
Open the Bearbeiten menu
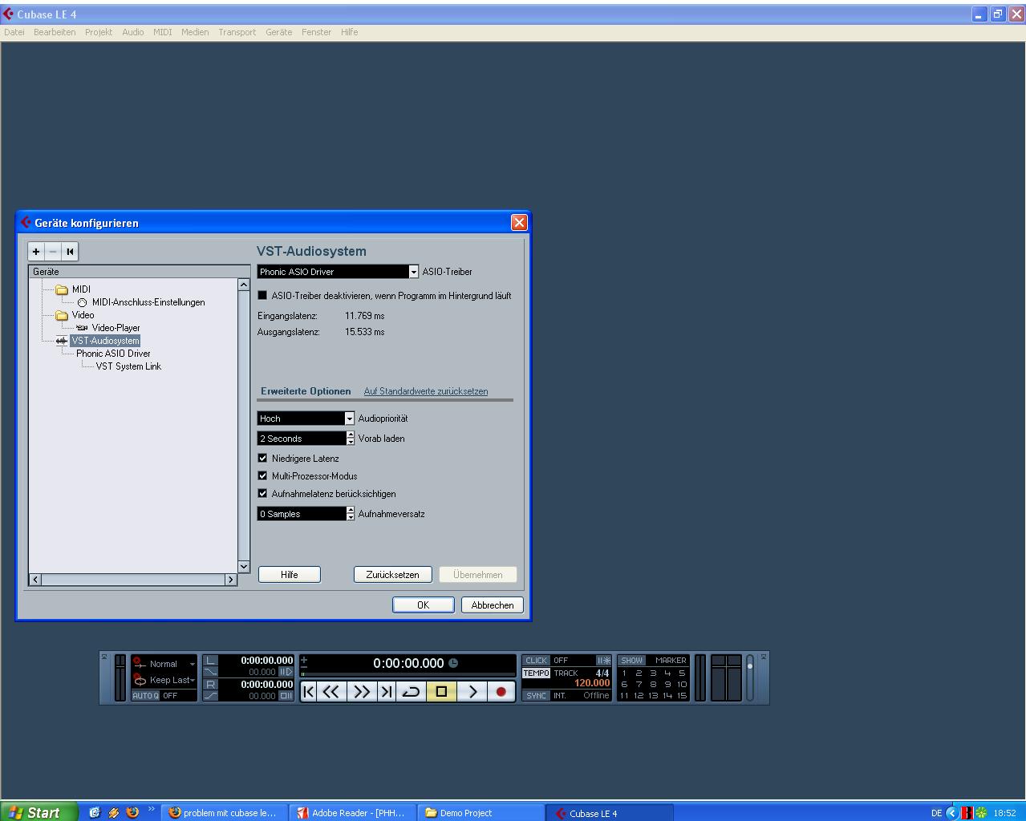[x=55, y=32]
